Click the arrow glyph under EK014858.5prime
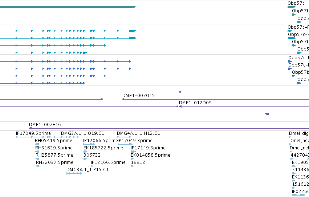The width and height of the screenshot is (309, 197). point(132,159)
